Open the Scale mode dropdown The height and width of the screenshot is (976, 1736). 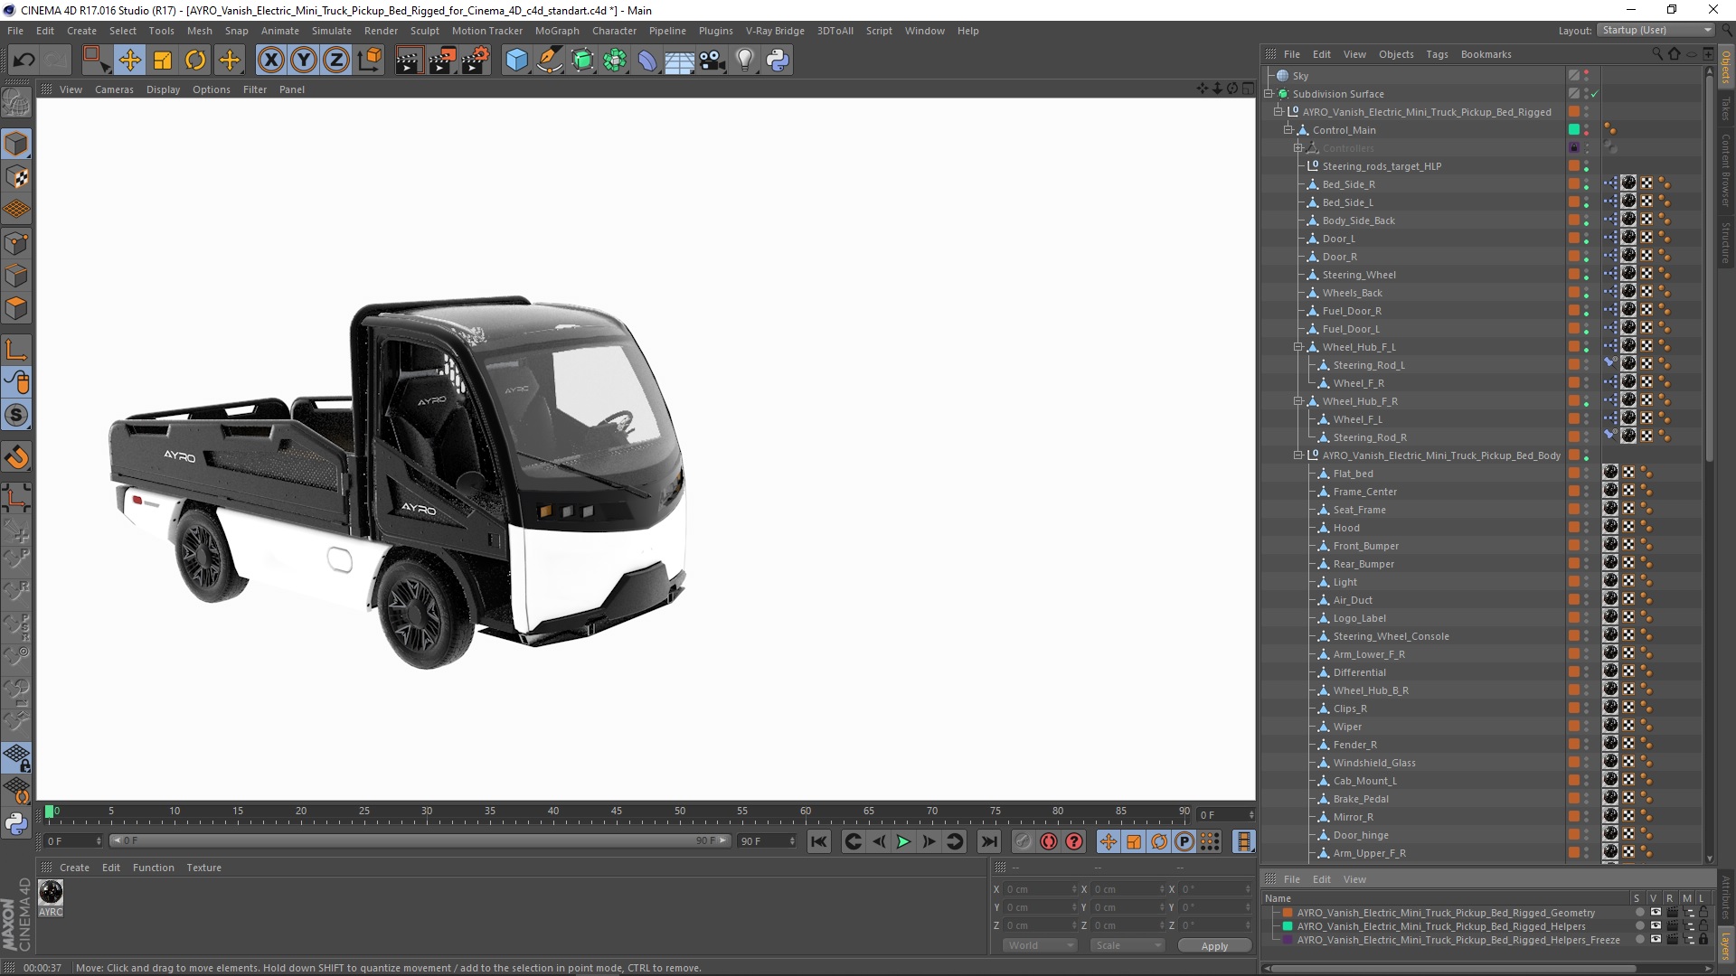(1127, 945)
